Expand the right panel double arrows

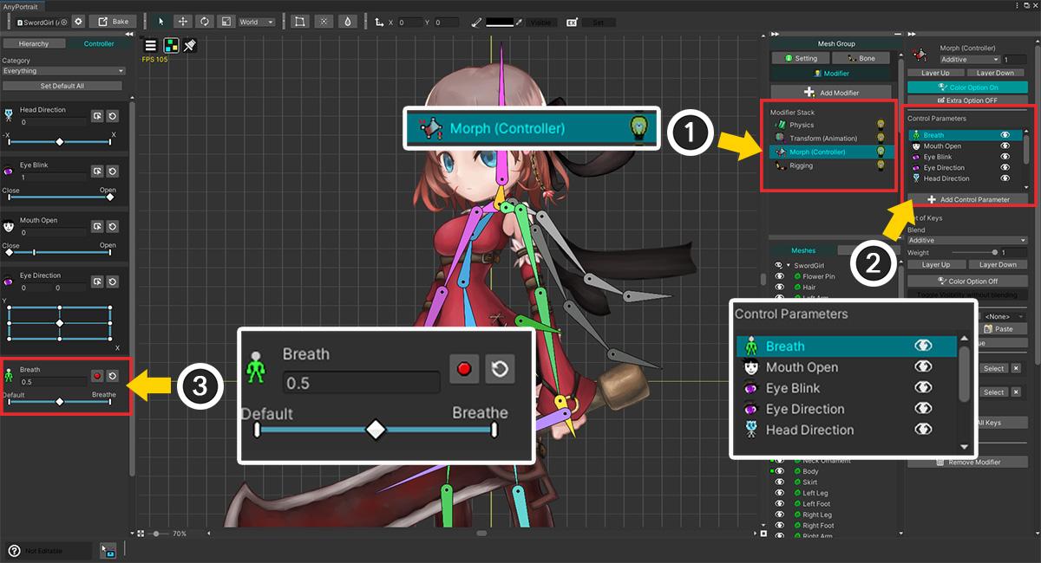click(912, 34)
